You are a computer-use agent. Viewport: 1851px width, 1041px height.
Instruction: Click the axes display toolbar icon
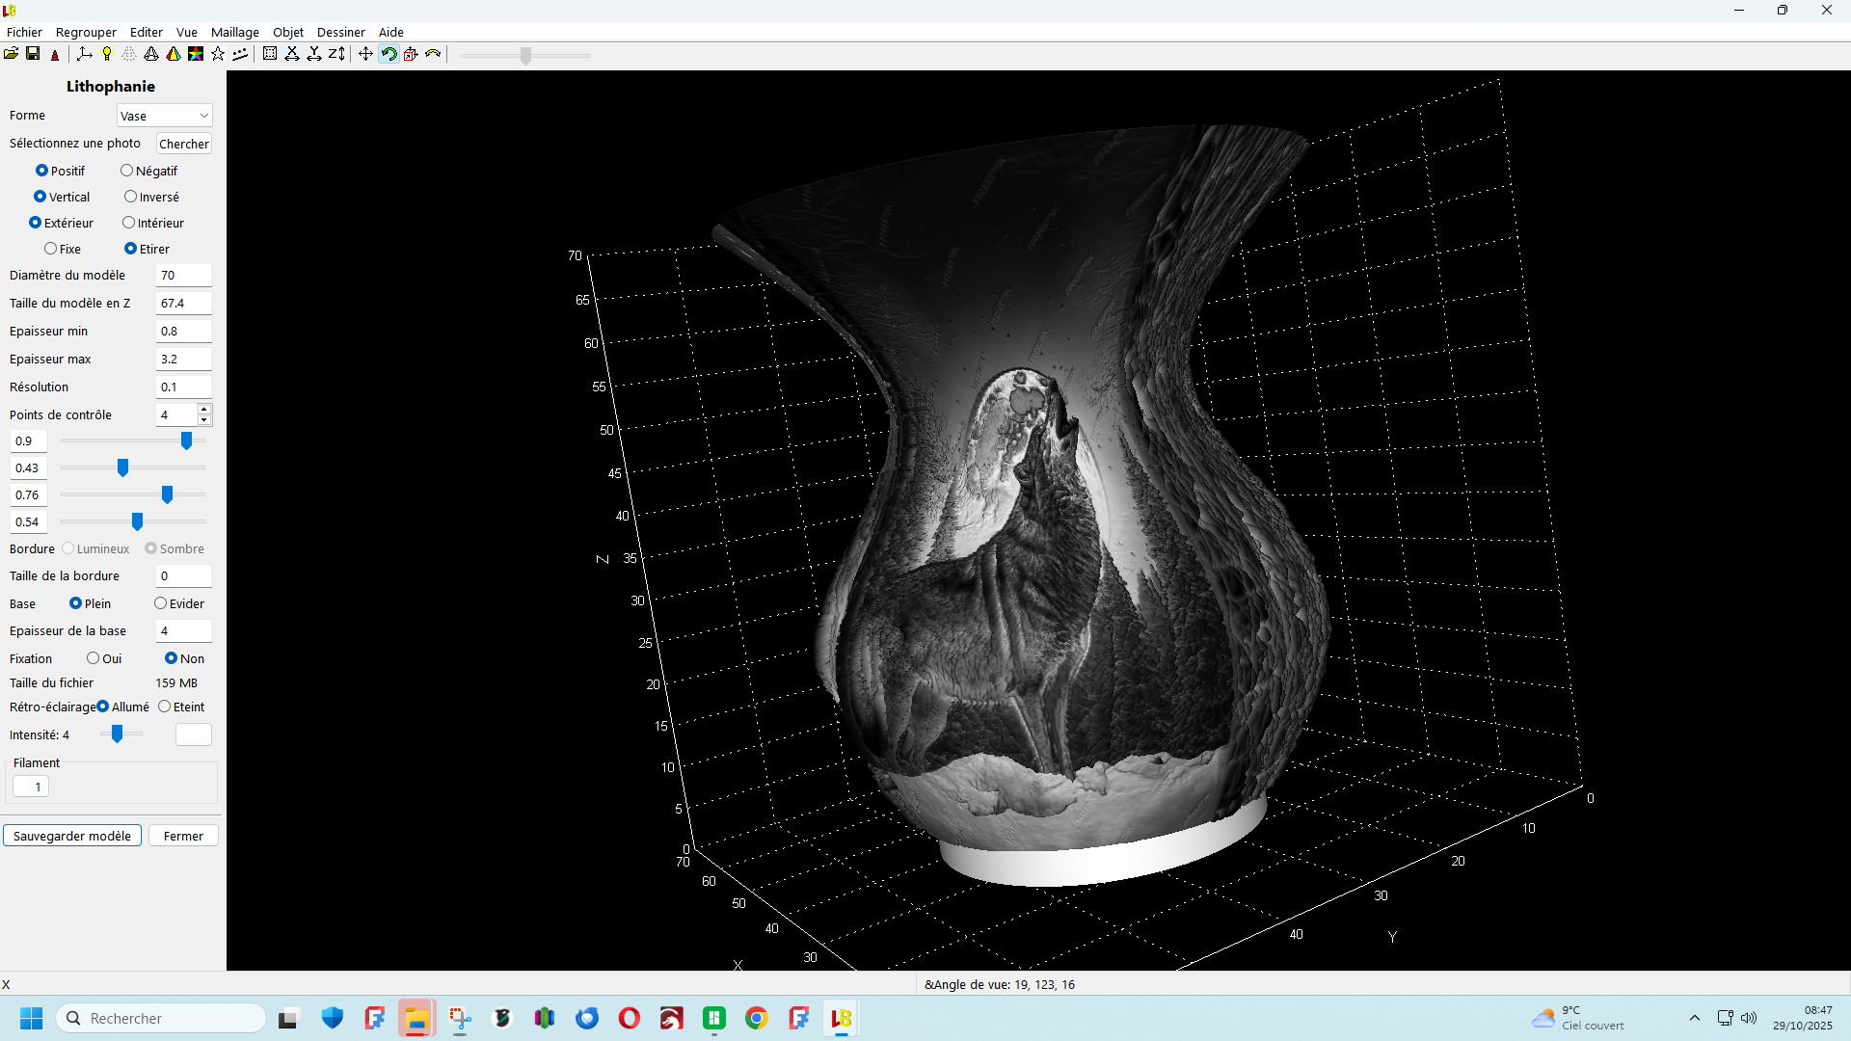point(85,54)
